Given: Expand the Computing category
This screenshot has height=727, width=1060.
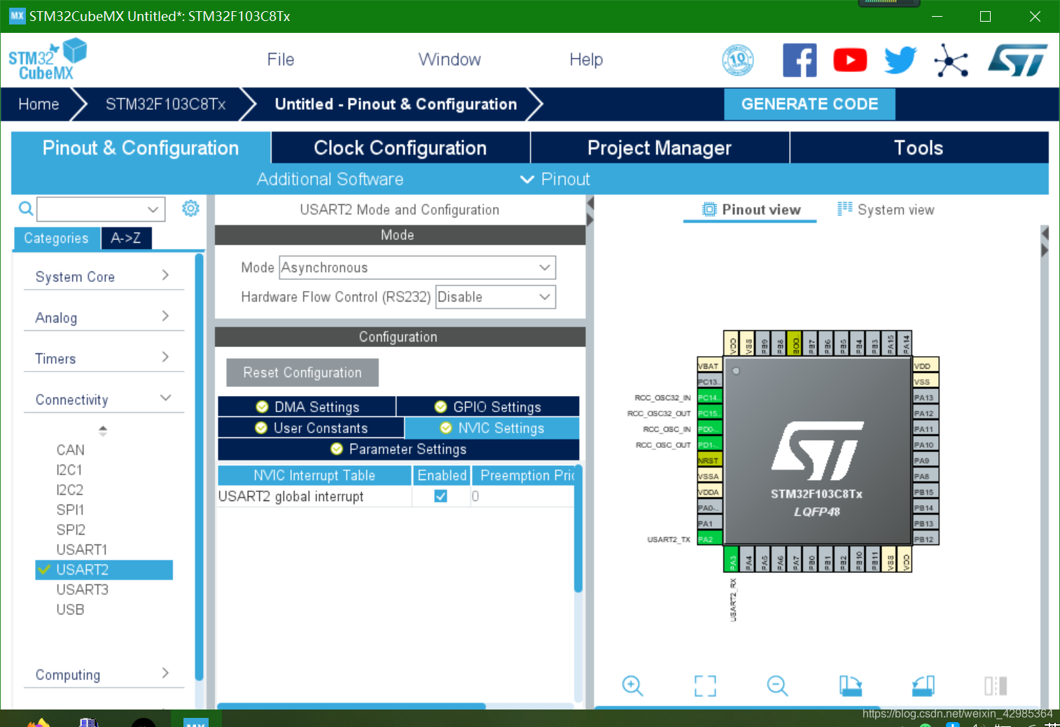Looking at the screenshot, I should [x=104, y=675].
